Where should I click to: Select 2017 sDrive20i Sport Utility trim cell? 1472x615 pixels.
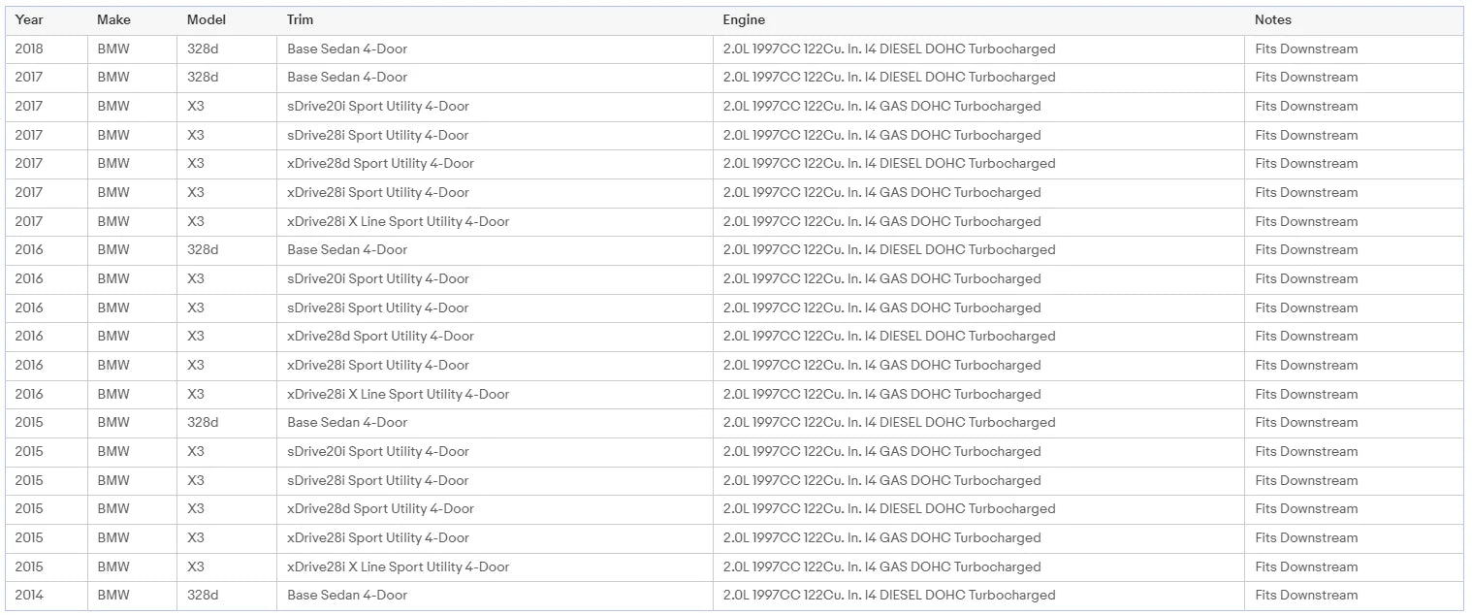(x=378, y=106)
